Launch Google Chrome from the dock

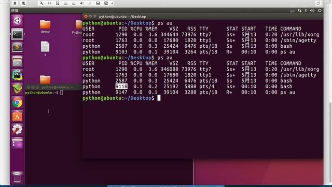[17, 103]
